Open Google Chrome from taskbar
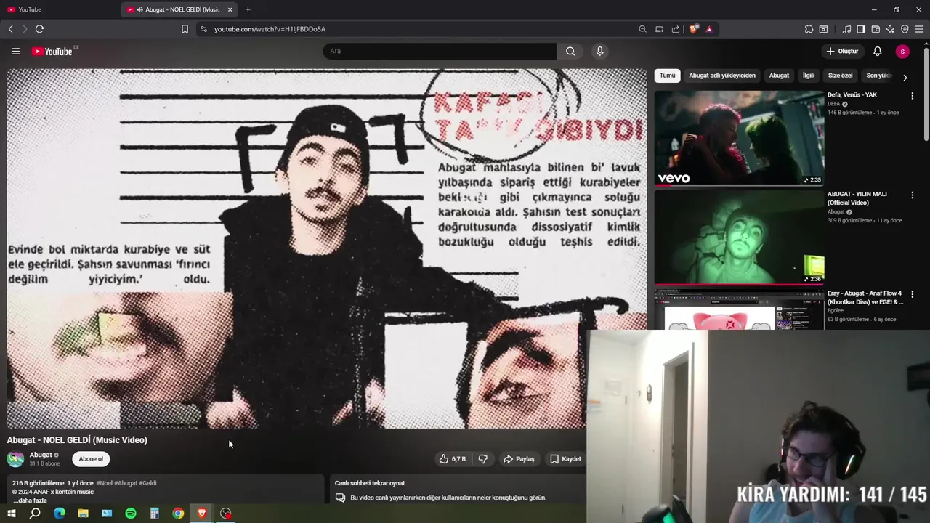This screenshot has width=930, height=523. (x=178, y=514)
